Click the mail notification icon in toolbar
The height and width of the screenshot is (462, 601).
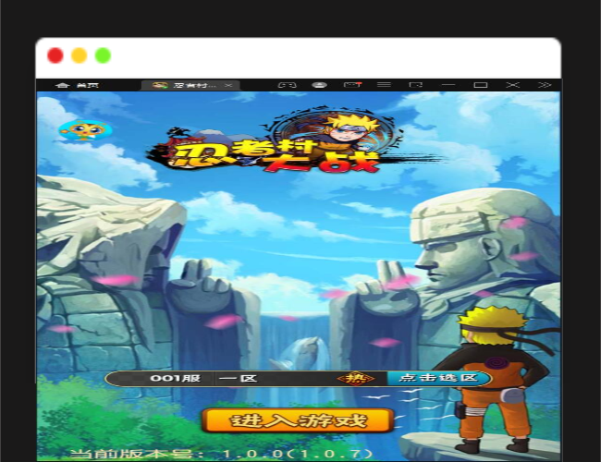[x=351, y=85]
